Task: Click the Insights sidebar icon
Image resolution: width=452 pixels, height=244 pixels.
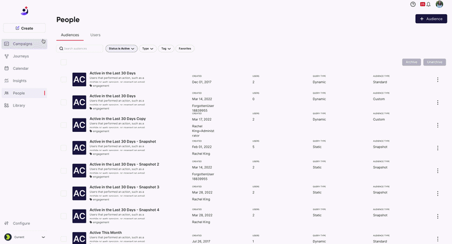Action: [7, 81]
